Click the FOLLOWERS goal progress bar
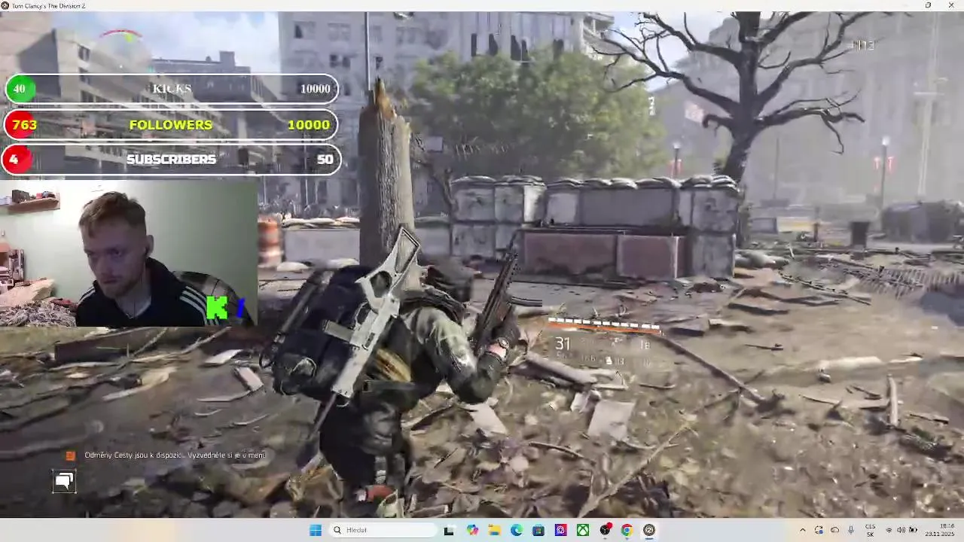The width and height of the screenshot is (964, 542). pos(171,124)
